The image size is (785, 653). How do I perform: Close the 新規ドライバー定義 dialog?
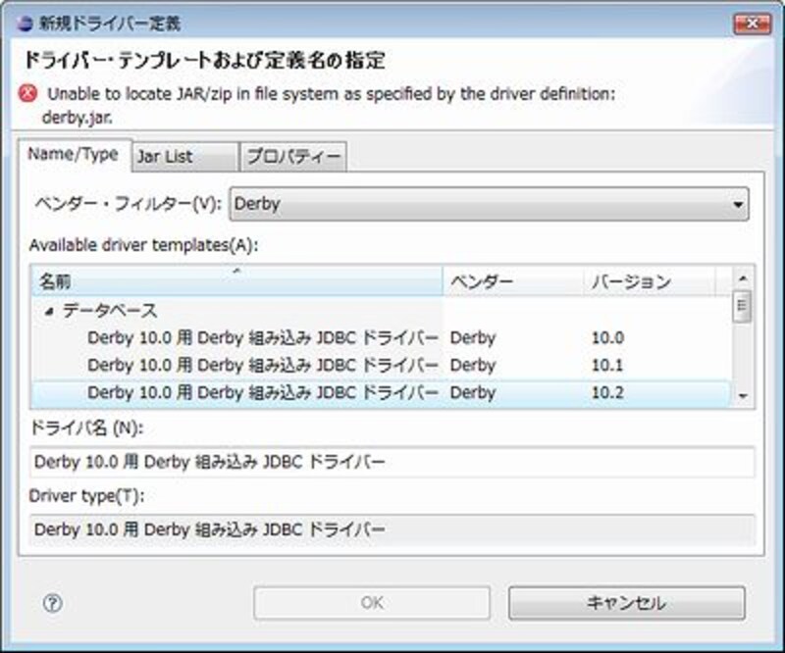(x=752, y=23)
